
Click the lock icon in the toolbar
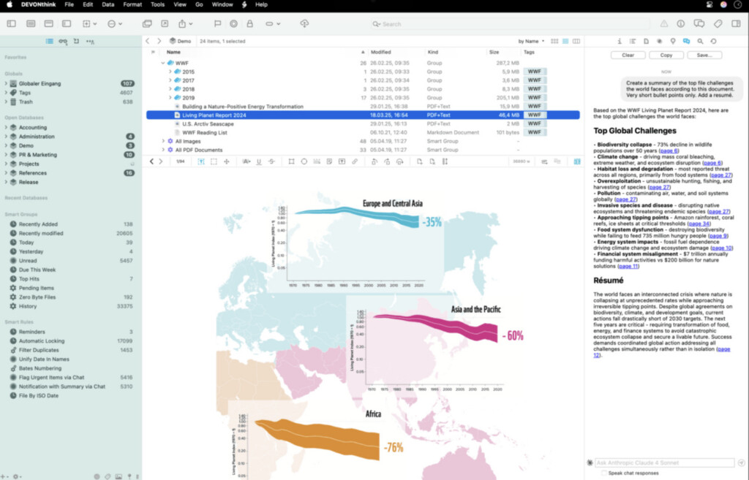click(249, 24)
